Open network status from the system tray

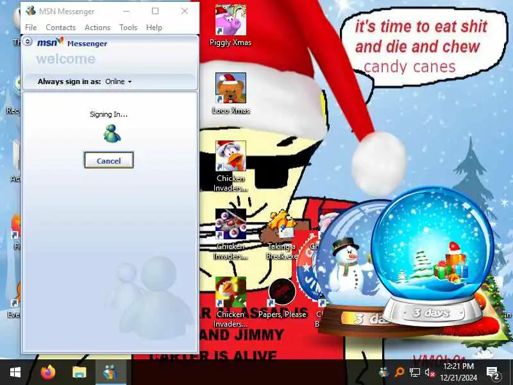pos(415,372)
